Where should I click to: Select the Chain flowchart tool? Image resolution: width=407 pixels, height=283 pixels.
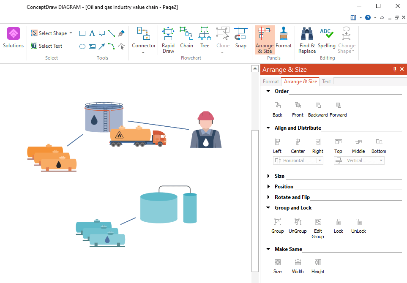click(186, 38)
